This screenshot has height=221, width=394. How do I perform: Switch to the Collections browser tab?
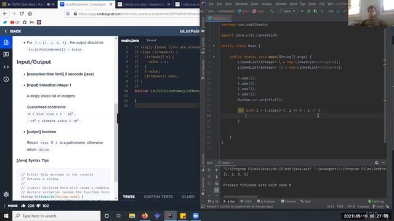tap(187, 4)
